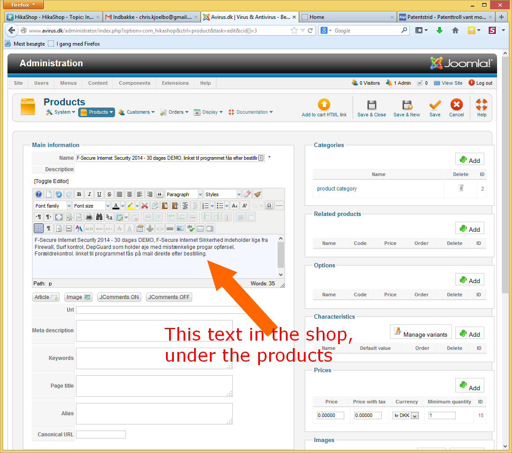The height and width of the screenshot is (453, 512).
Task: Click the remove formatting eraser icon
Action: pos(247,194)
